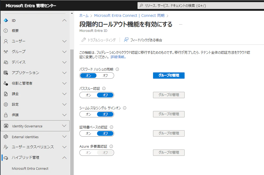Click オン for Azure 多要素認証
This screenshot has height=175, width=264.
click(x=88, y=153)
